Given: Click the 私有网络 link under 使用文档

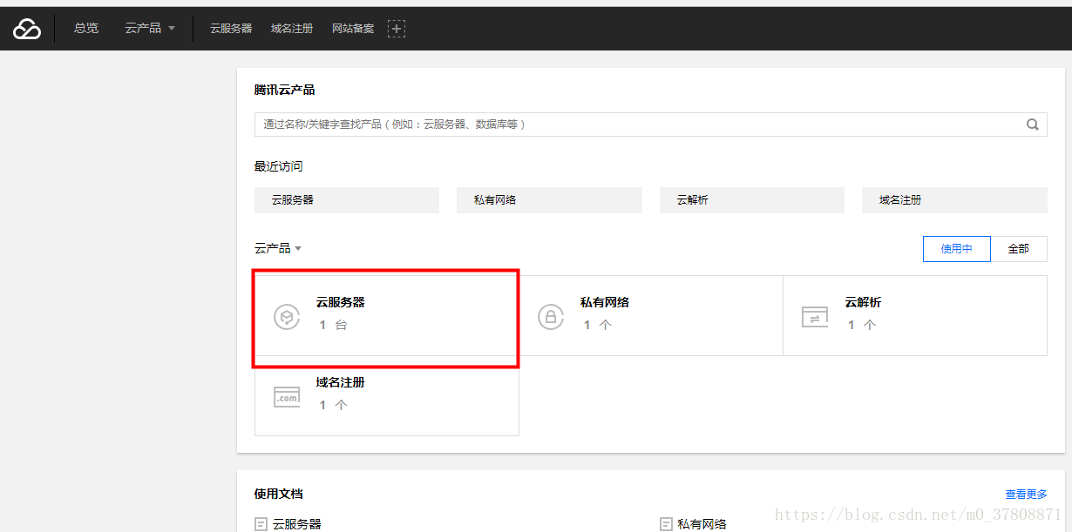Looking at the screenshot, I should click(702, 524).
